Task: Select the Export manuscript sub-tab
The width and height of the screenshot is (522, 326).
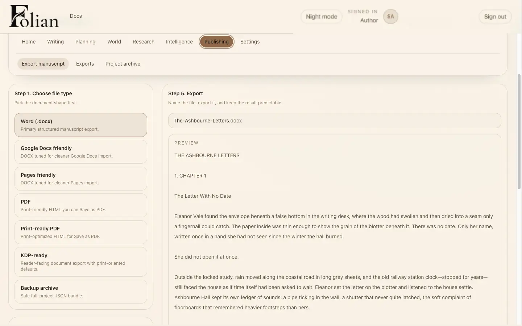Action: pyautogui.click(x=43, y=64)
